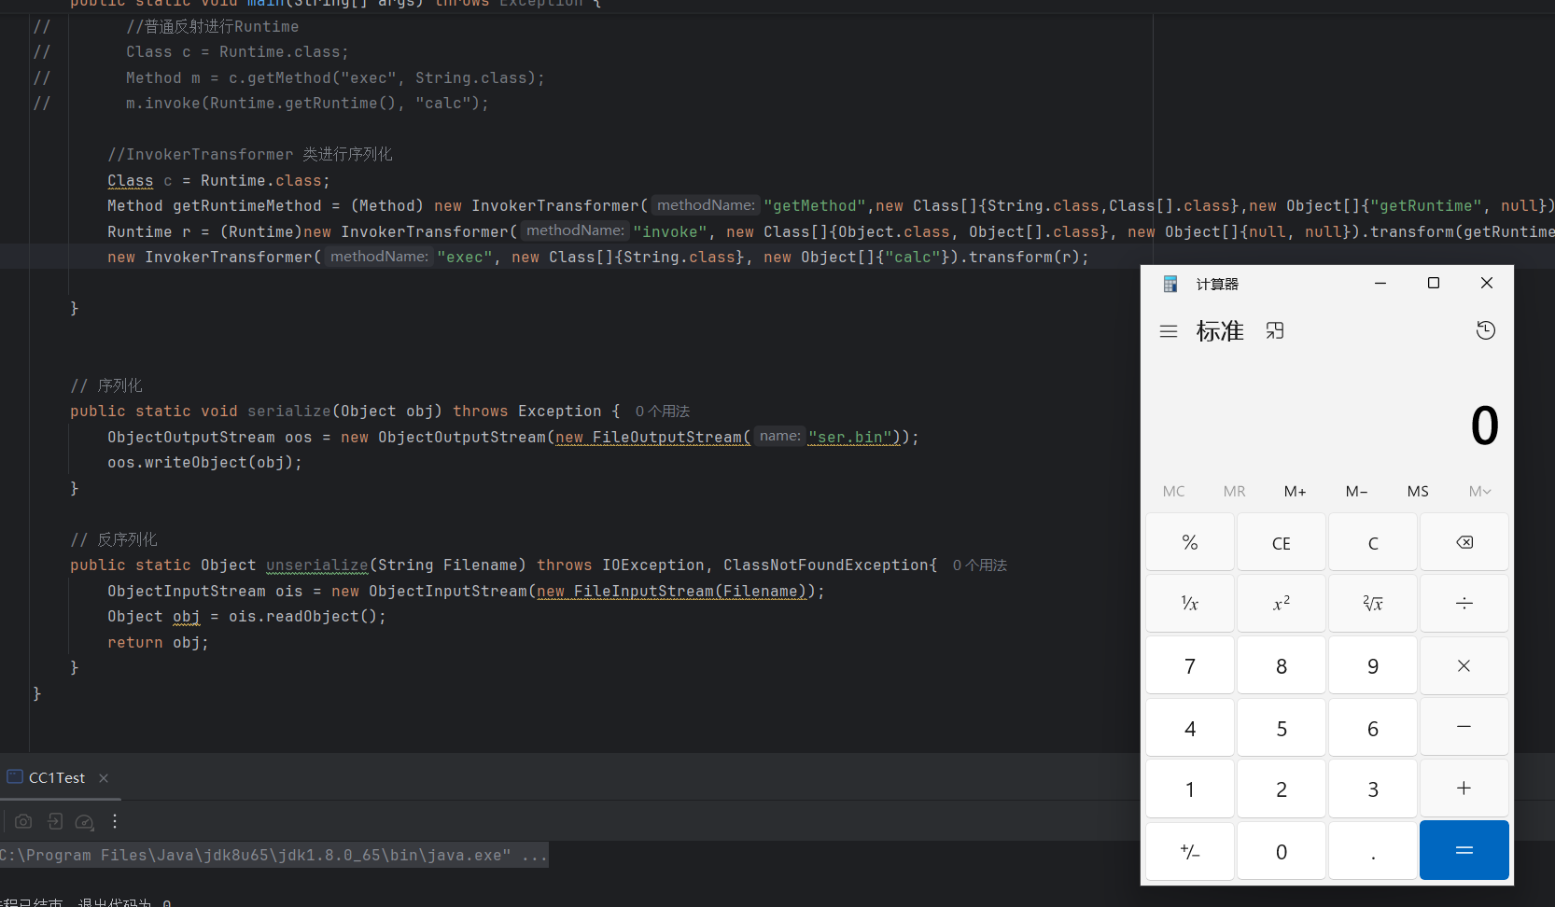Click the oos.writeObject(obj) line

click(204, 463)
